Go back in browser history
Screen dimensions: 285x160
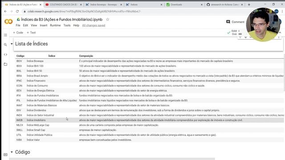coord(5,11)
